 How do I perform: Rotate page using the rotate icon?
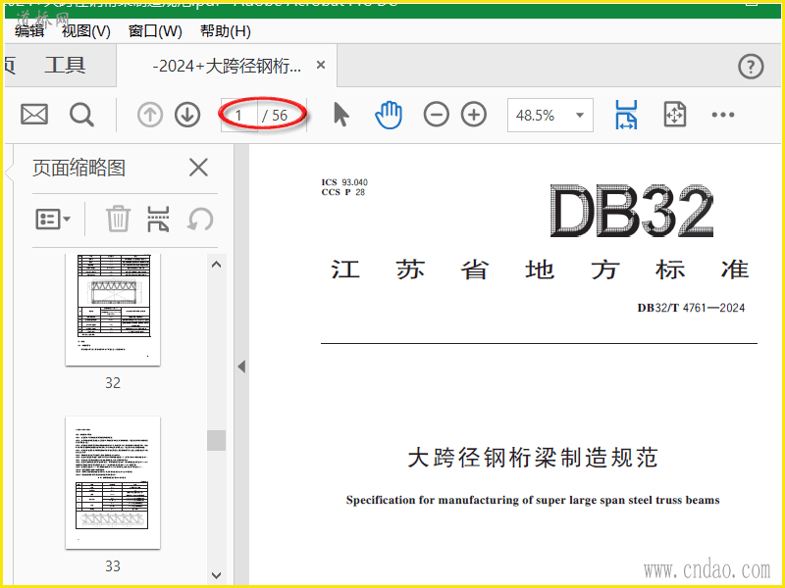coord(200,219)
